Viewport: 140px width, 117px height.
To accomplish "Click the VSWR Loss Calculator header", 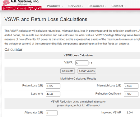I will click(78, 55).
